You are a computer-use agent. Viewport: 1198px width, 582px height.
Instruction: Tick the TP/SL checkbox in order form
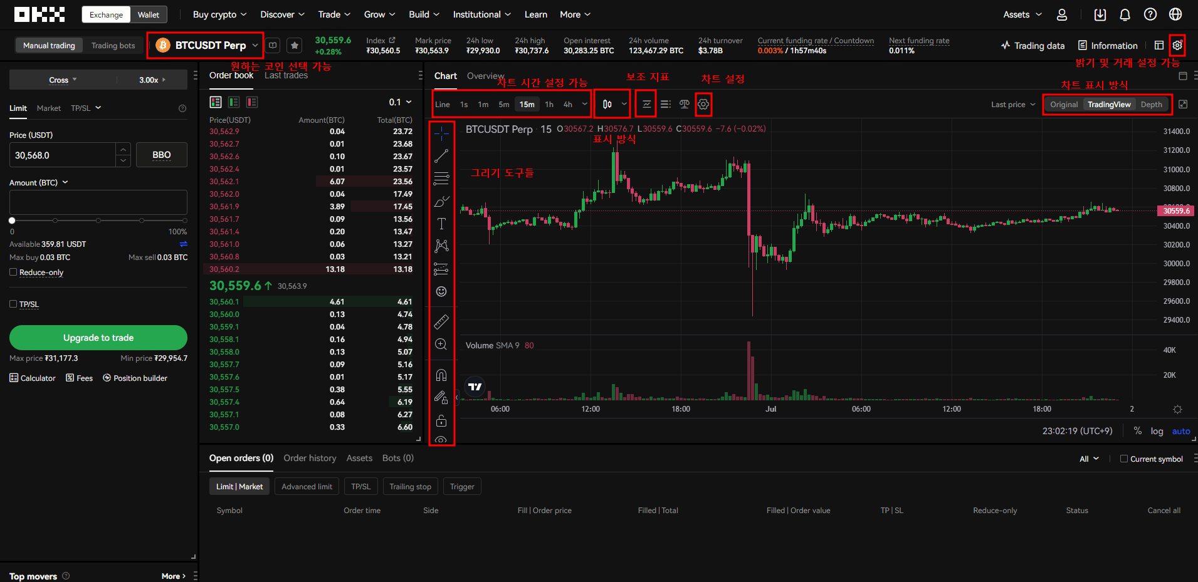click(x=13, y=304)
